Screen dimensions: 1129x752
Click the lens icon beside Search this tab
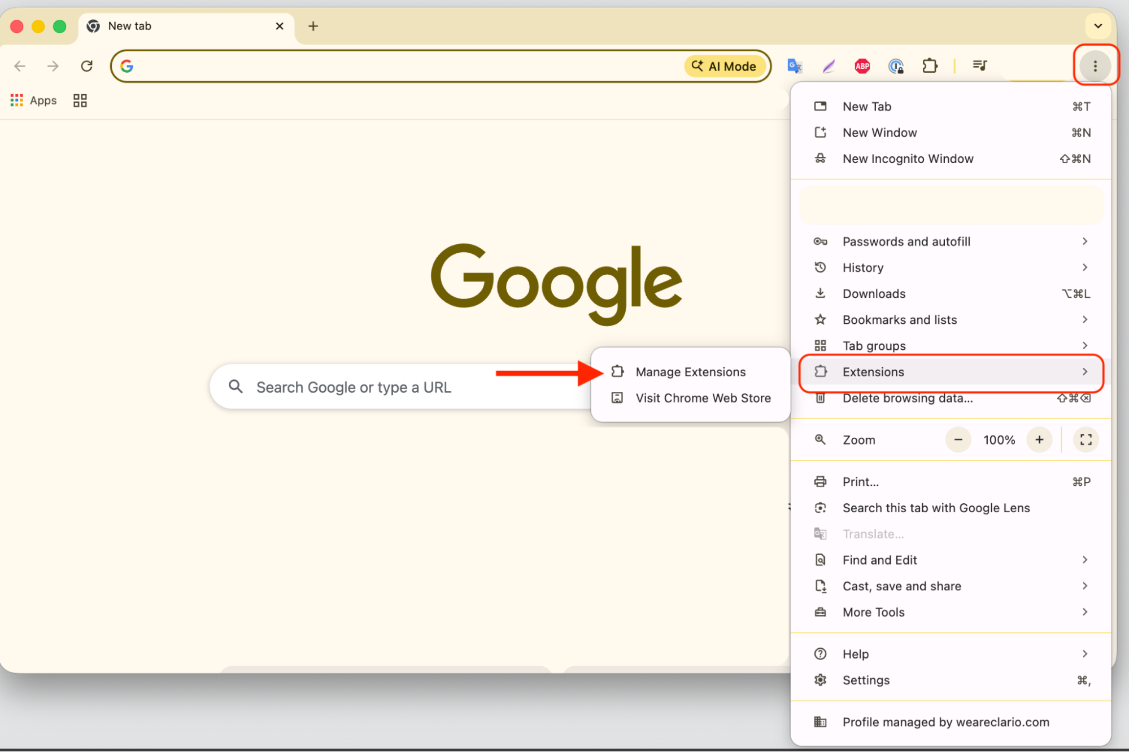click(x=820, y=508)
